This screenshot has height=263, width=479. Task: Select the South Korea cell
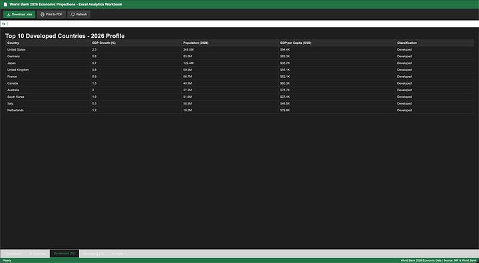point(47,97)
